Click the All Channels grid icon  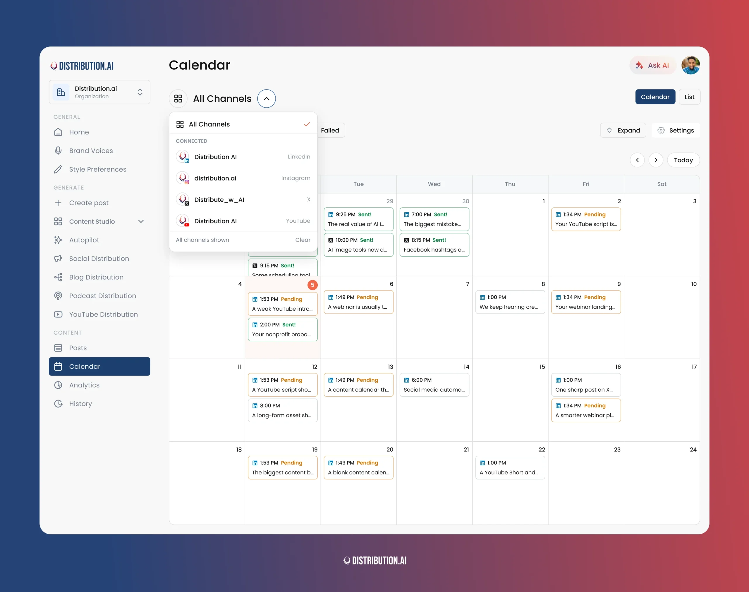point(178,99)
